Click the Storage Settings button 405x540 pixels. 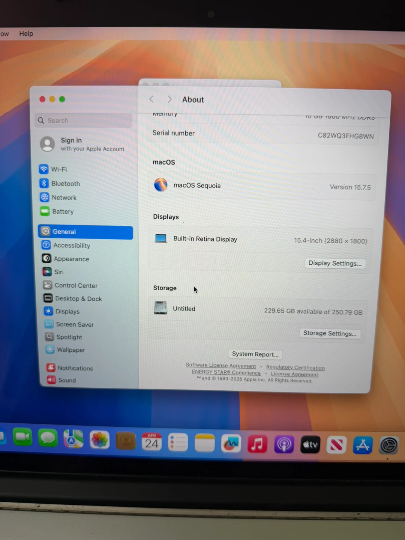pos(330,333)
